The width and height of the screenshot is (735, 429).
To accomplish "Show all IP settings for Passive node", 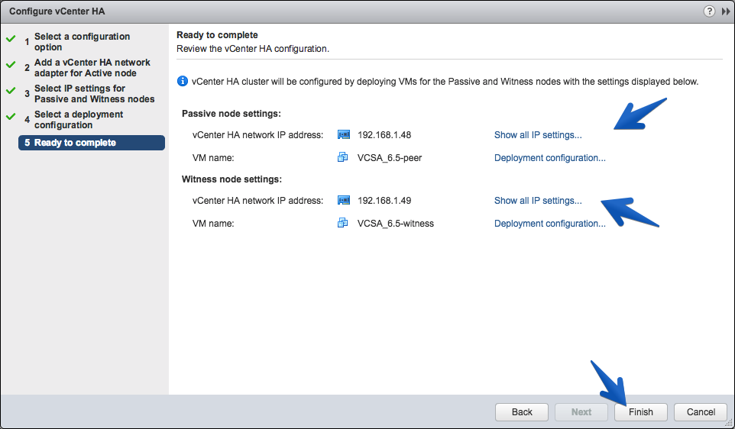I will 538,135.
